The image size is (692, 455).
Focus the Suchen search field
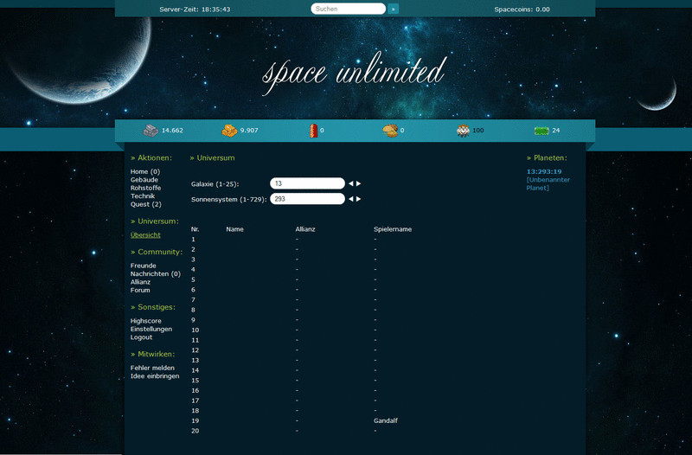pos(349,9)
